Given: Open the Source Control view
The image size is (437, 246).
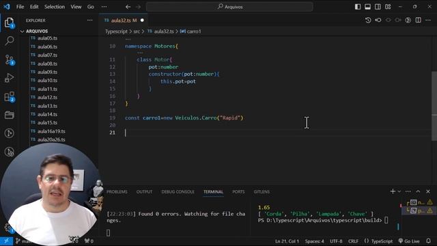Looking at the screenshot, I should click(x=9, y=59).
